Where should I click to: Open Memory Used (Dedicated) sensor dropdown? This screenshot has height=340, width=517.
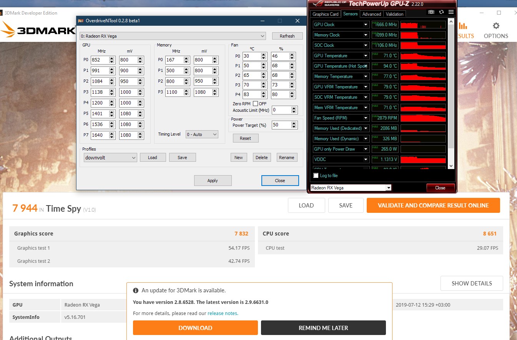[366, 128]
